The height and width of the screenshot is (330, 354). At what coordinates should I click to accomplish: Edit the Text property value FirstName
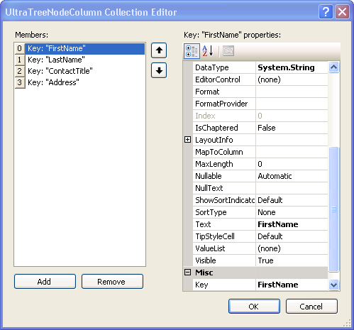[x=292, y=224]
